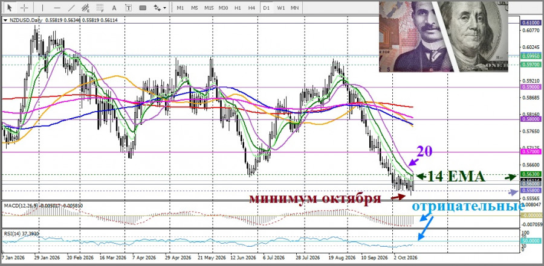The height and width of the screenshot is (266, 544).
Task: Click the 0.61000 price level label
Action: (x=529, y=22)
